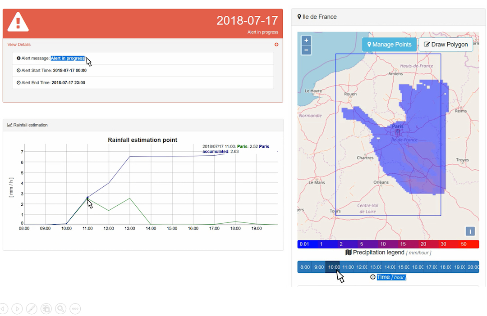Select 15:00 on the time bar

point(404,267)
